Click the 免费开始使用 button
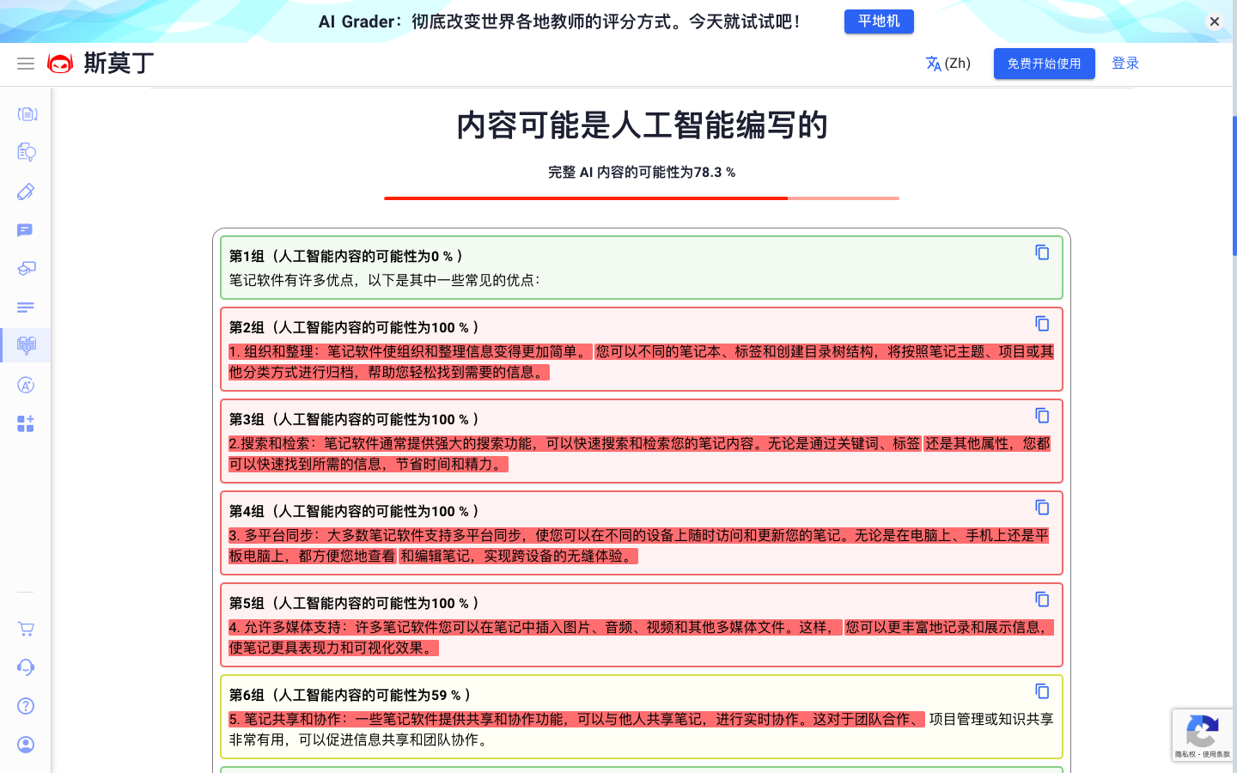The height and width of the screenshot is (773, 1237). pyautogui.click(x=1044, y=63)
